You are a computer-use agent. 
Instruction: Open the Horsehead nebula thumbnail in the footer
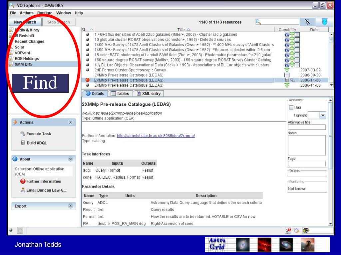pyautogui.click(x=308, y=245)
